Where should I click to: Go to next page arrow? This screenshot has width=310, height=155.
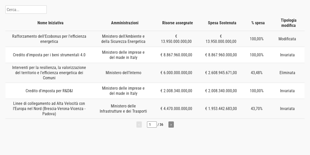pyautogui.click(x=171, y=125)
